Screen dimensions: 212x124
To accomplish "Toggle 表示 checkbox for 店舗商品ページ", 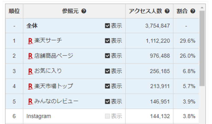I will pyautogui.click(x=107, y=56).
